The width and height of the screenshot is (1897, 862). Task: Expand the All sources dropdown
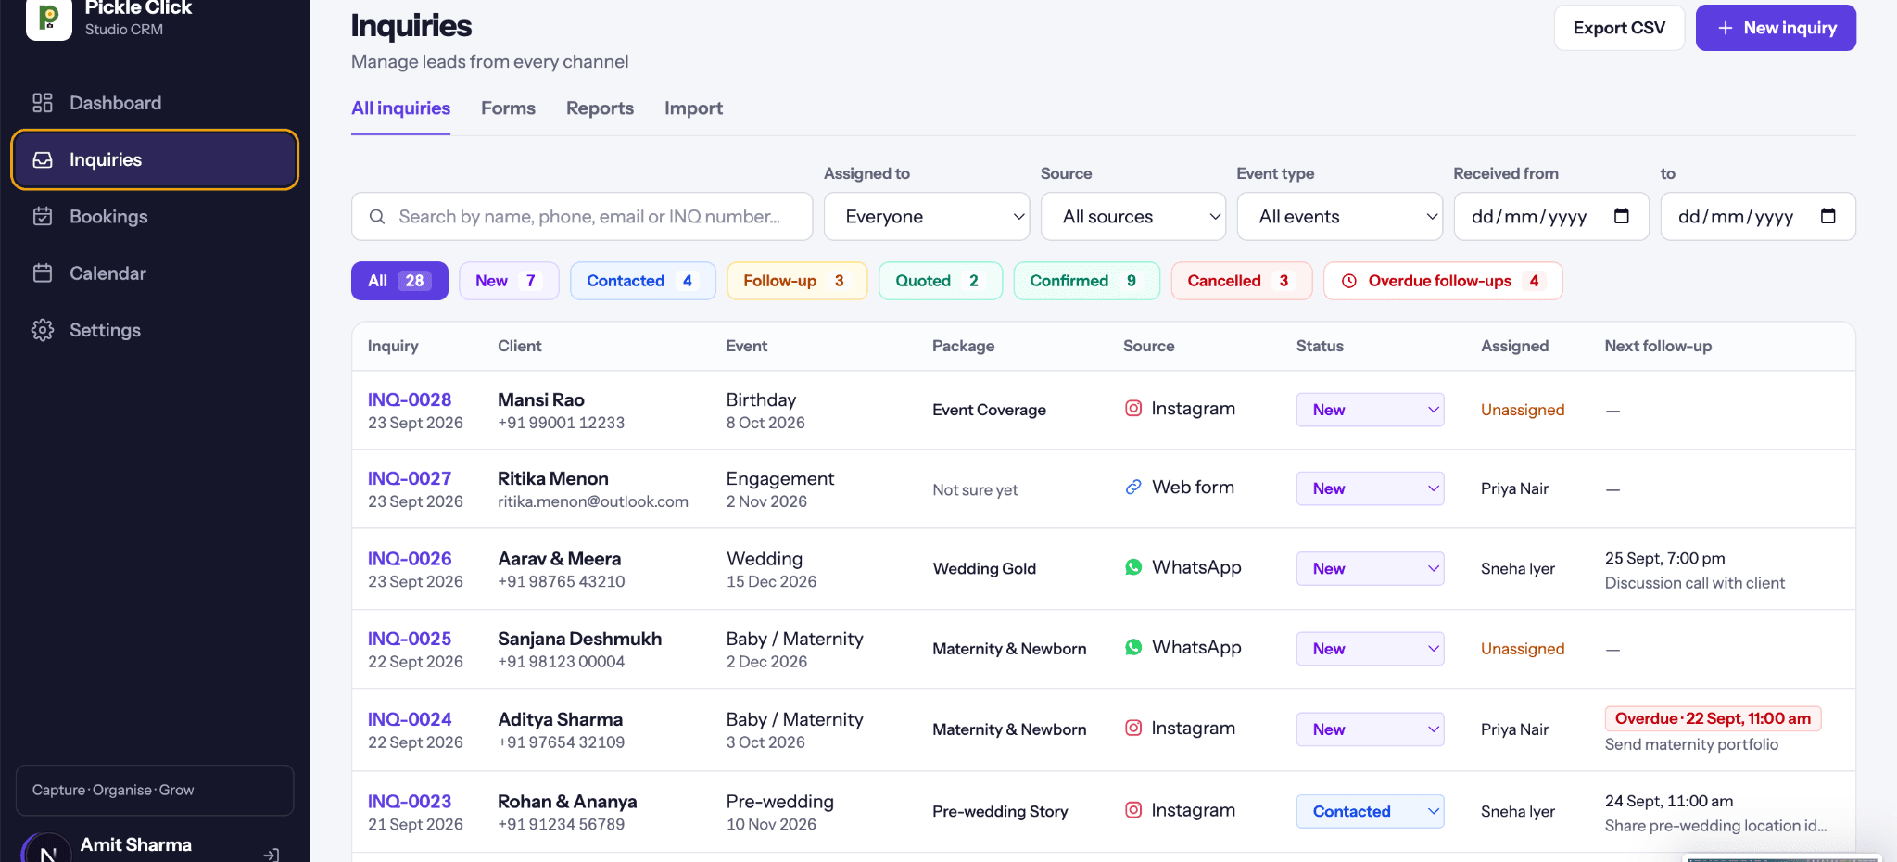pos(1133,217)
